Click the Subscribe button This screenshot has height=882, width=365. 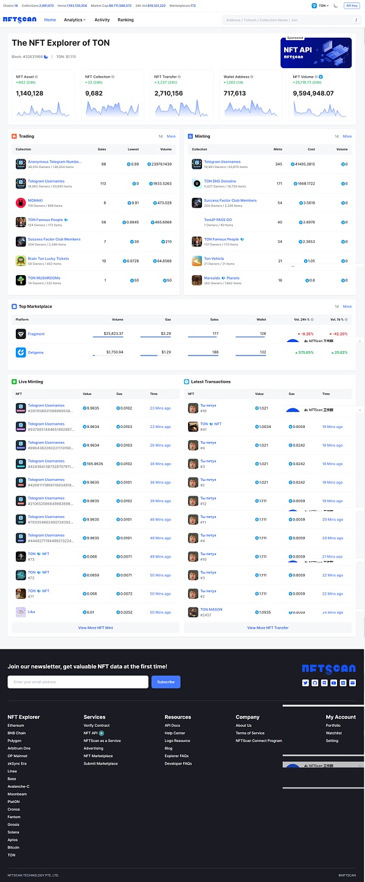(x=166, y=682)
